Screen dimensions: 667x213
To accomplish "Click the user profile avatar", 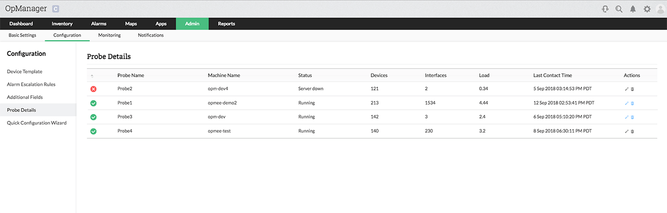I will 660,9.
